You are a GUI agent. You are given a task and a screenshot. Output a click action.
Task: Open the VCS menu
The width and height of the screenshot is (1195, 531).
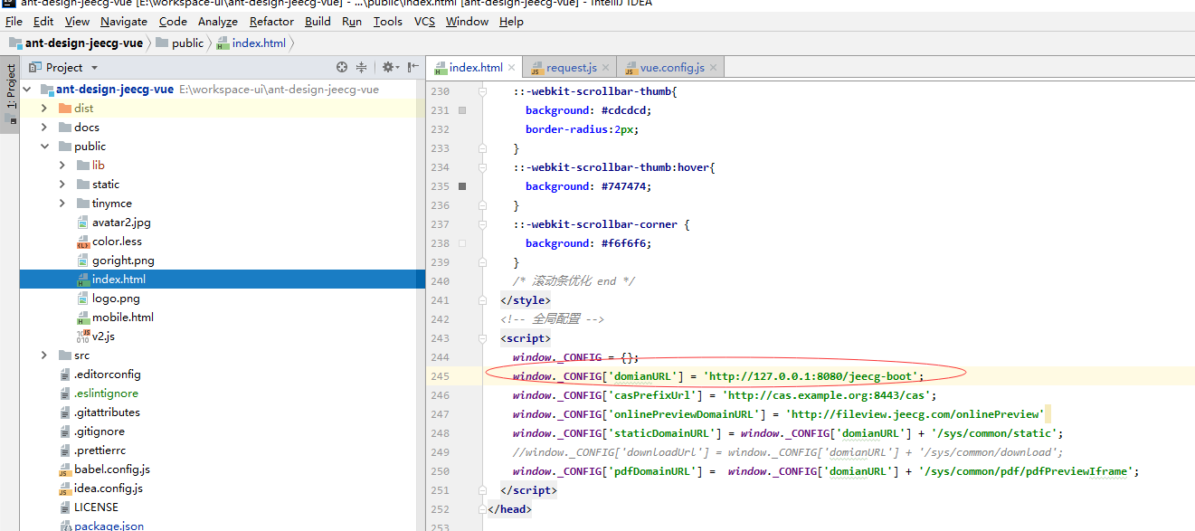click(424, 22)
